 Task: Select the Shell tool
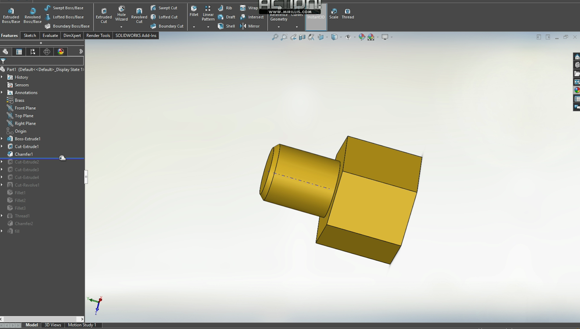(226, 26)
